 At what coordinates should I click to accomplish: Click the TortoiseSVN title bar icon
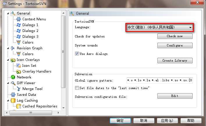click(x=5, y=3)
